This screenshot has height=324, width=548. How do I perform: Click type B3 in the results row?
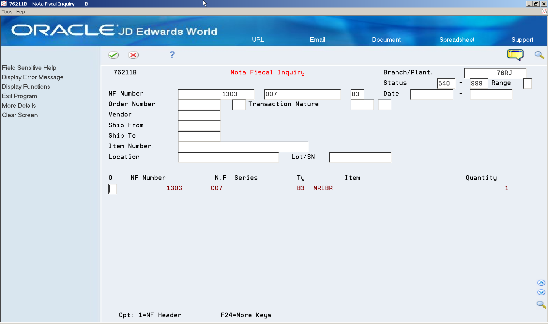click(x=301, y=188)
